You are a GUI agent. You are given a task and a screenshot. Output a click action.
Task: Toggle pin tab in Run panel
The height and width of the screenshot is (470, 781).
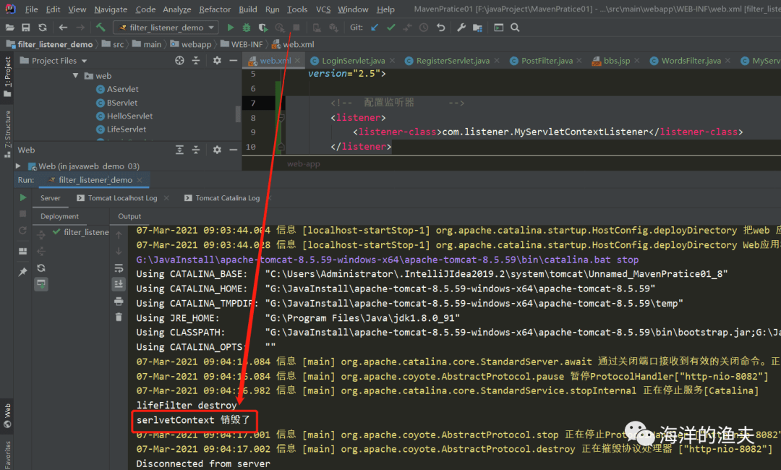pyautogui.click(x=22, y=271)
